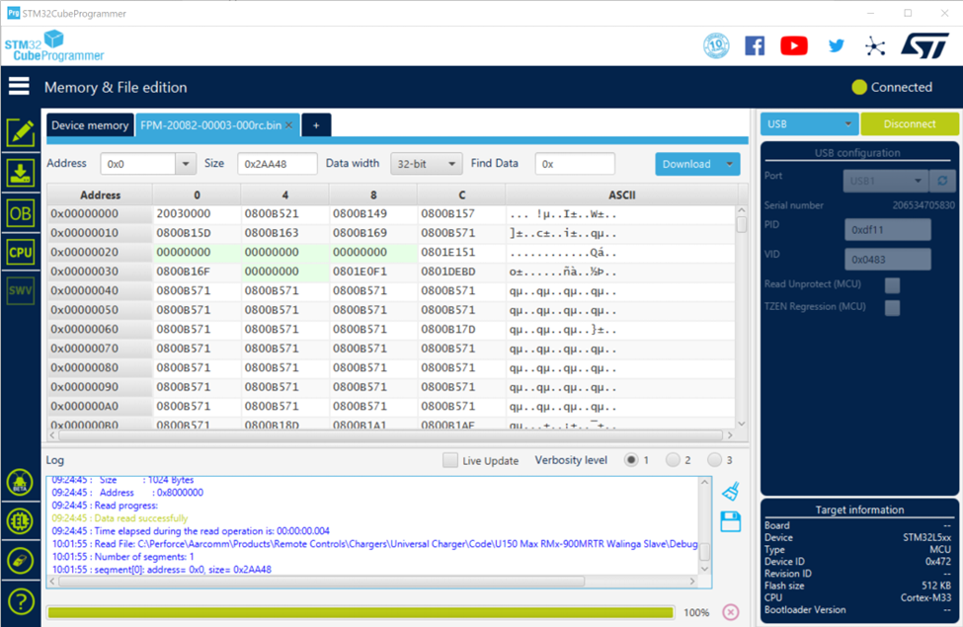Select cell 0800B15D in row 0x00000010
The image size is (963, 627).
tap(197, 233)
